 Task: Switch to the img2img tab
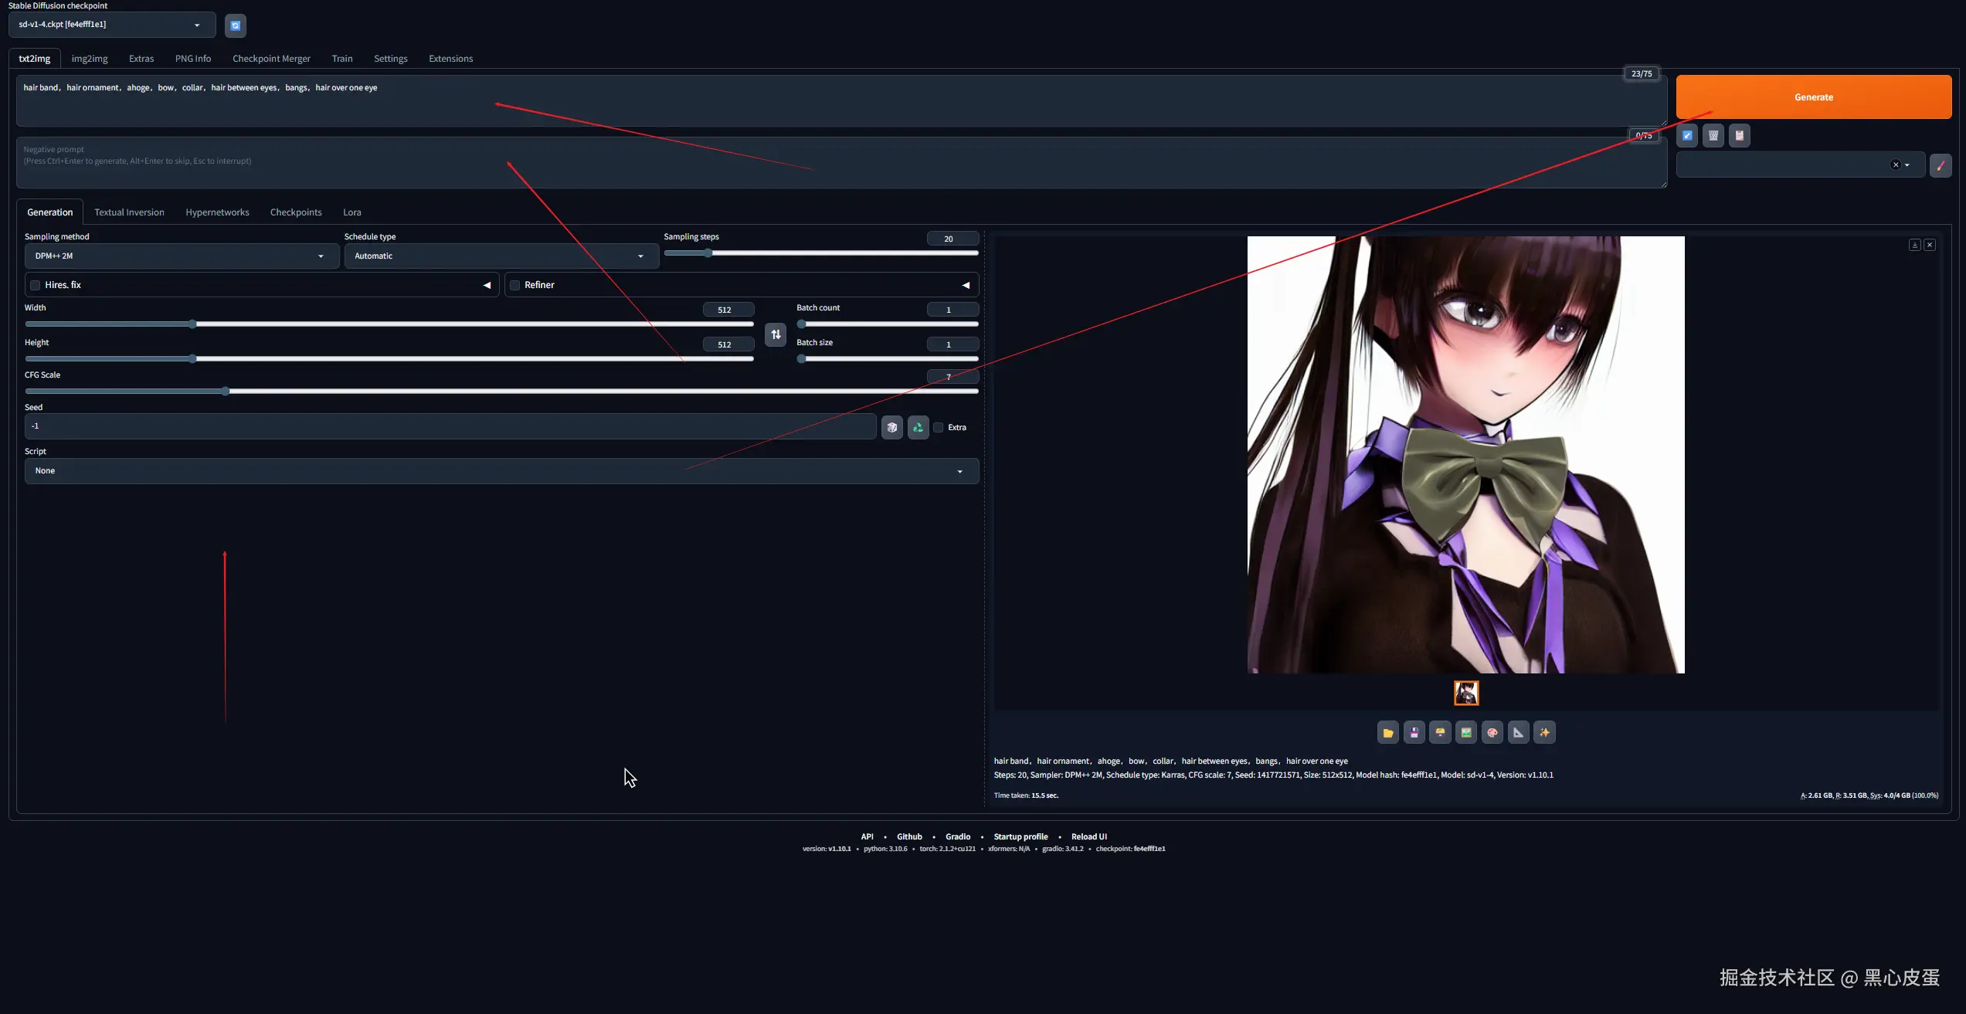coord(90,58)
